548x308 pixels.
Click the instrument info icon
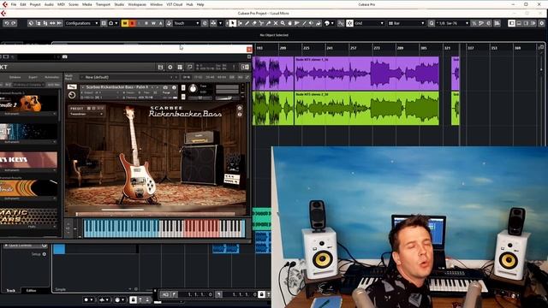174,87
